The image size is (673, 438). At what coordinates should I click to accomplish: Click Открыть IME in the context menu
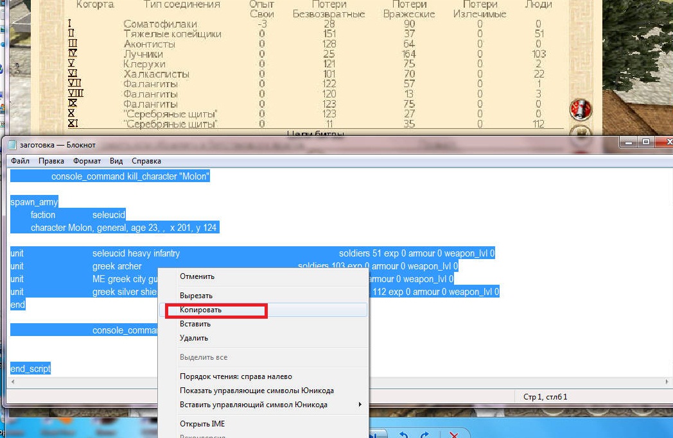[202, 424]
